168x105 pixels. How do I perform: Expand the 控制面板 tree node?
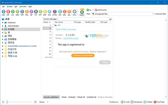coord(3,39)
